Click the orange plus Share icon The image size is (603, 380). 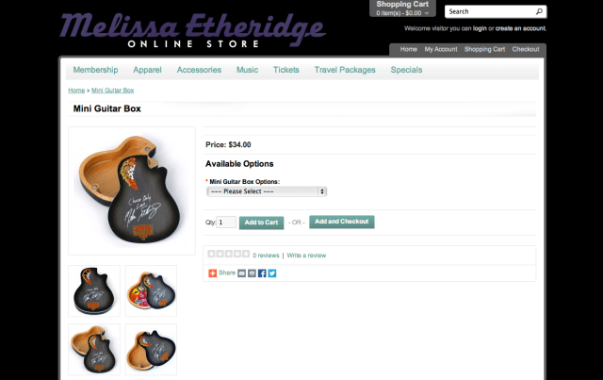212,273
